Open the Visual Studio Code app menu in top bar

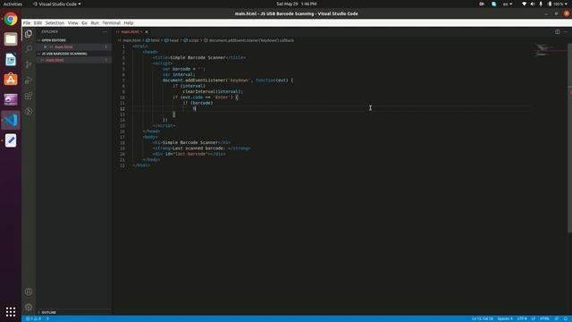coord(57,4)
